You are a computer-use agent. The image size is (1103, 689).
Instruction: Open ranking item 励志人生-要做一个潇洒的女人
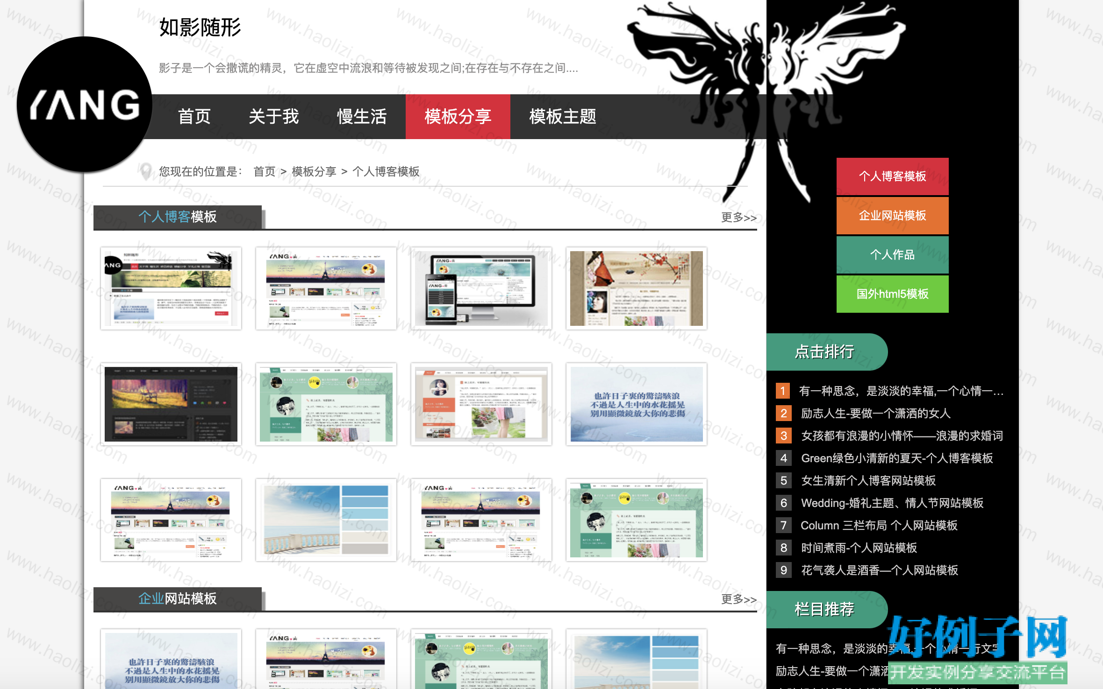click(x=875, y=413)
